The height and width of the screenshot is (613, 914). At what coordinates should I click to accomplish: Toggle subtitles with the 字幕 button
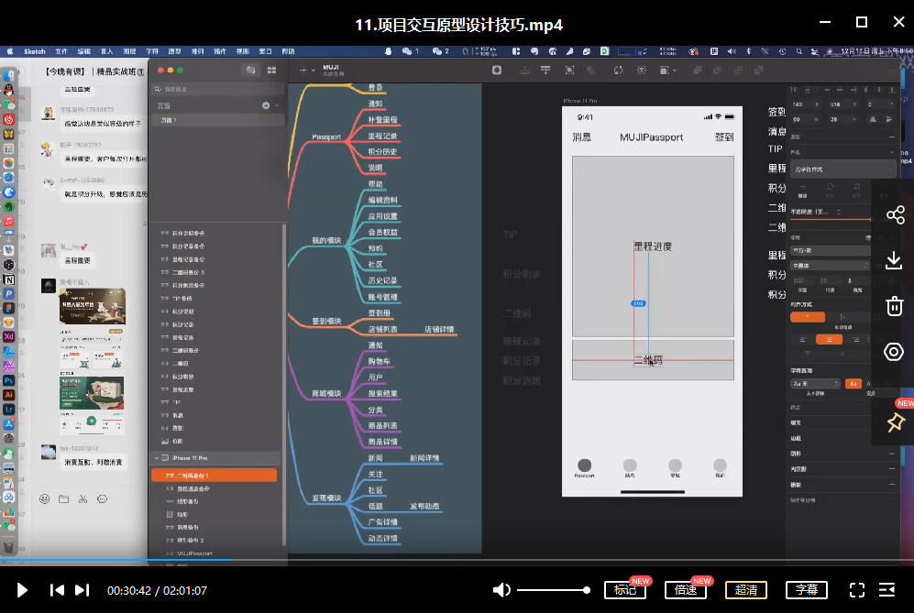[x=807, y=590]
